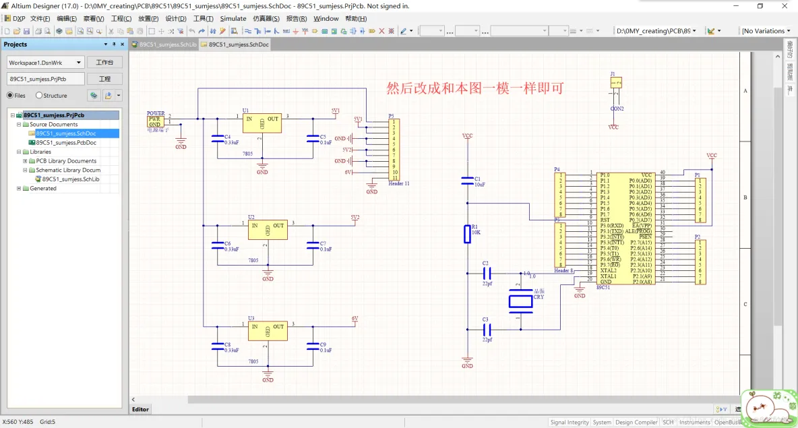This screenshot has width=798, height=428.
Task: Click the Up/Down Hierarchy arrows icon
Action: 213,31
